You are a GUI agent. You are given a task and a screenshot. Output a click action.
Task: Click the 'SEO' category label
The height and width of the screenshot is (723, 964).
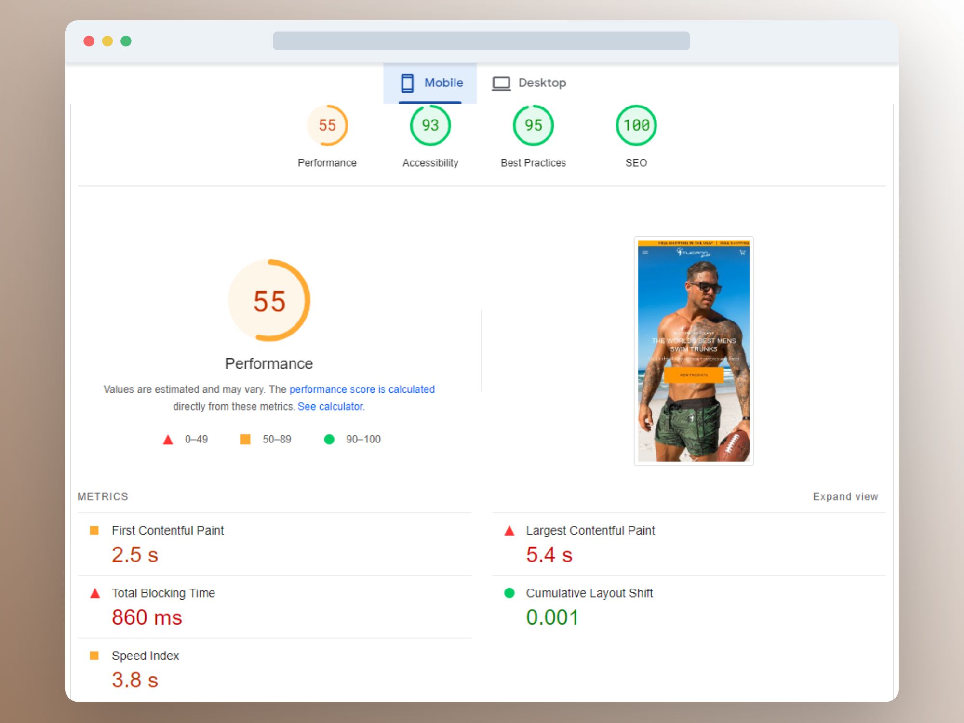tap(636, 163)
